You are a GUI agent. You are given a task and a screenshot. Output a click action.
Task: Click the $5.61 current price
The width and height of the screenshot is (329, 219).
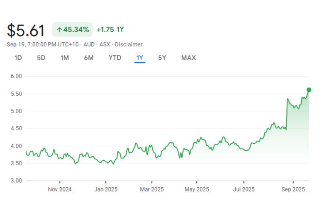26,30
